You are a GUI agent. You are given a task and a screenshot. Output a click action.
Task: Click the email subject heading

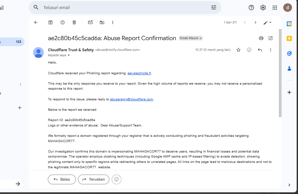tap(112, 38)
